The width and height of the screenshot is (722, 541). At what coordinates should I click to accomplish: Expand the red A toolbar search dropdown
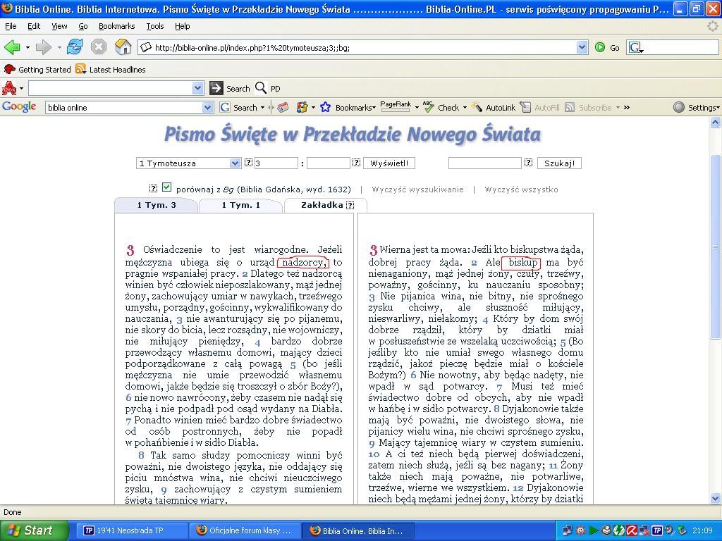[x=197, y=88]
